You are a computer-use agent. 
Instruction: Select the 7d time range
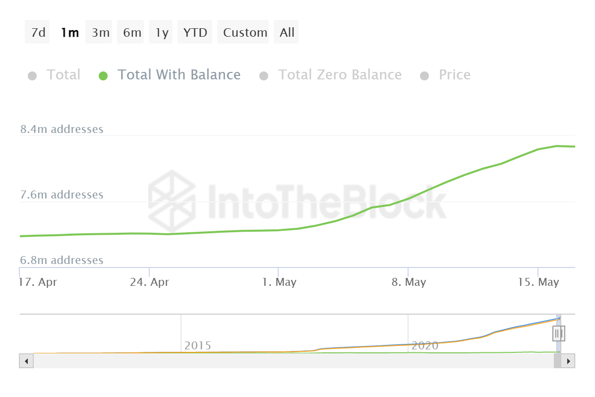pos(37,32)
